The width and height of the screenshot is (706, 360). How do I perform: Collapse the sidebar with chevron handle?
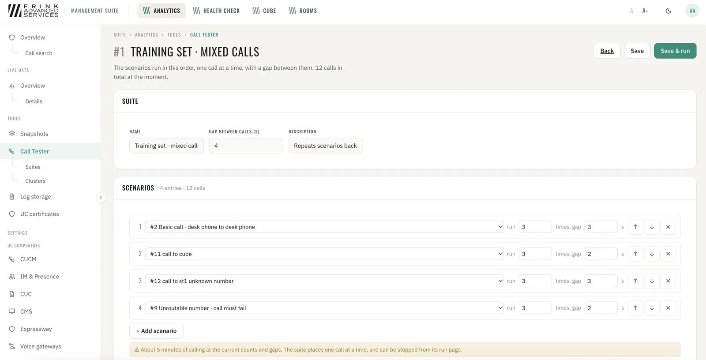click(101, 198)
